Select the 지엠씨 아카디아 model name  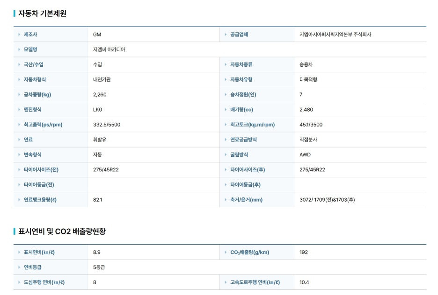click(x=109, y=49)
